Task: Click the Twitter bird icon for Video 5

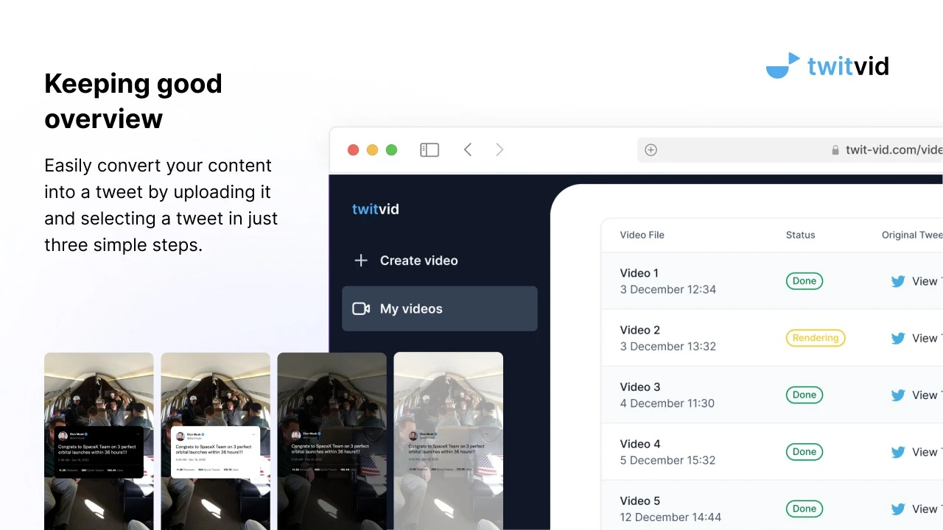Action: [x=898, y=509]
